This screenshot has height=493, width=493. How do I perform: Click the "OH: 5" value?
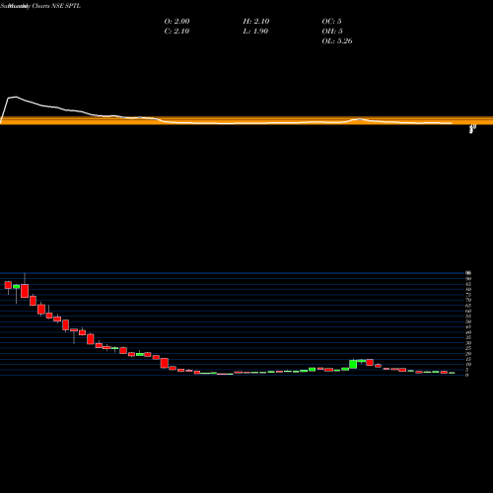pos(332,31)
